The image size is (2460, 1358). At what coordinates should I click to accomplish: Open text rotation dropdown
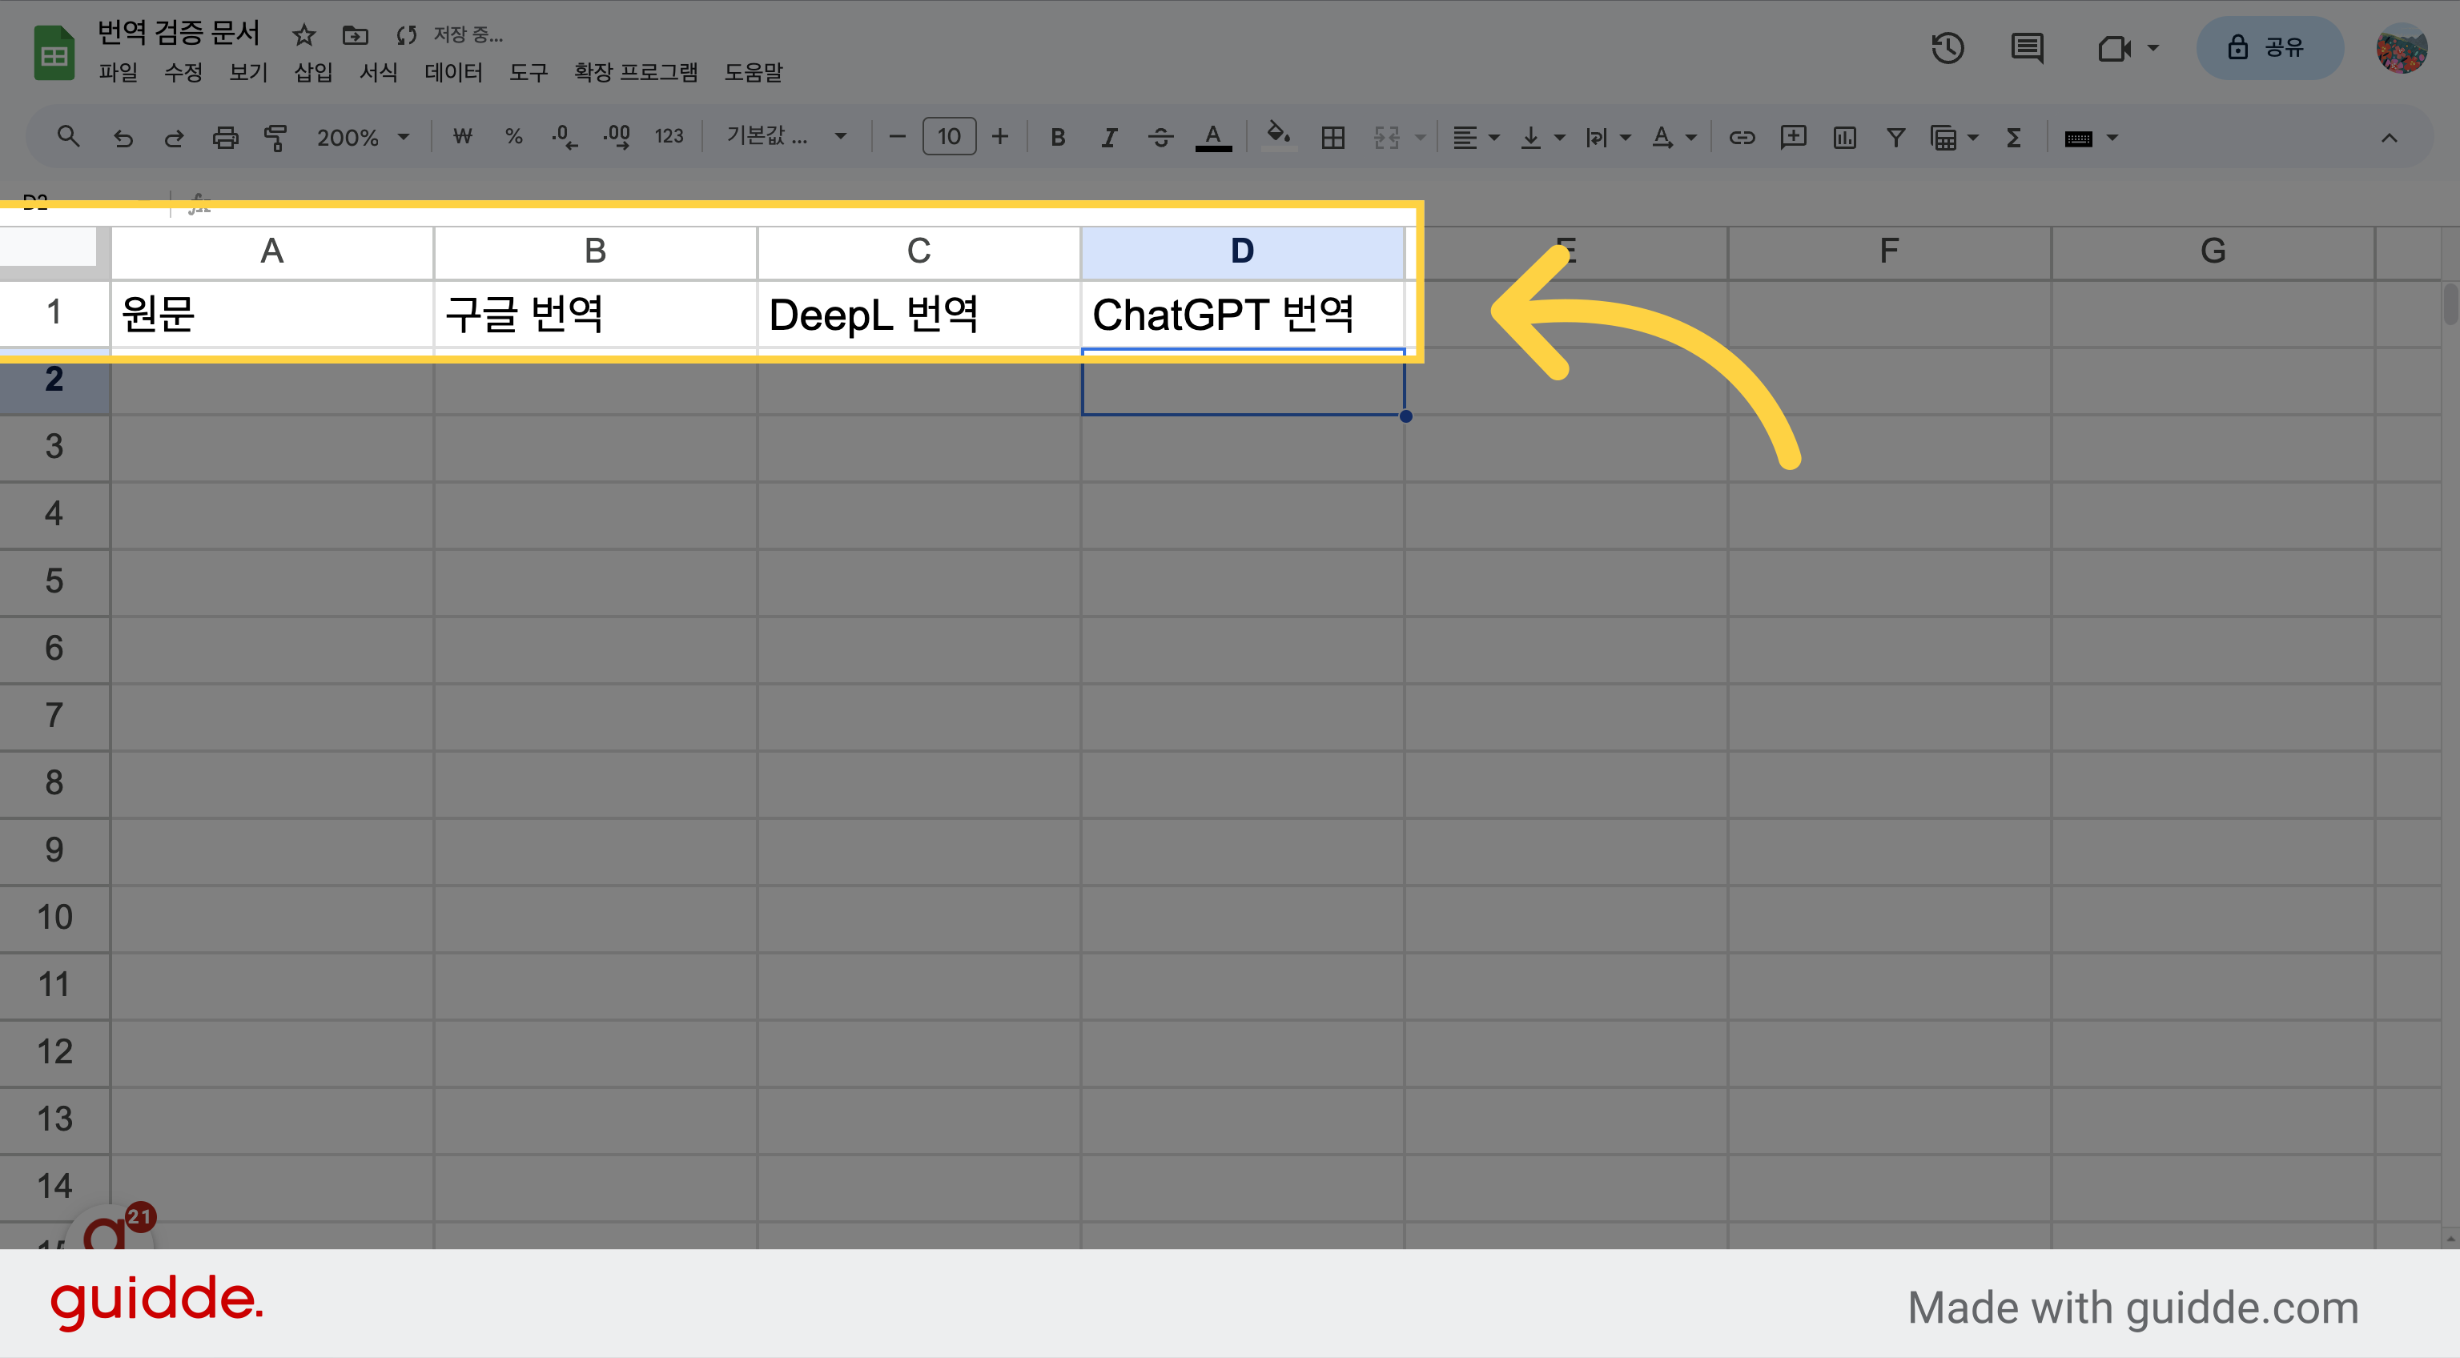(x=1673, y=138)
